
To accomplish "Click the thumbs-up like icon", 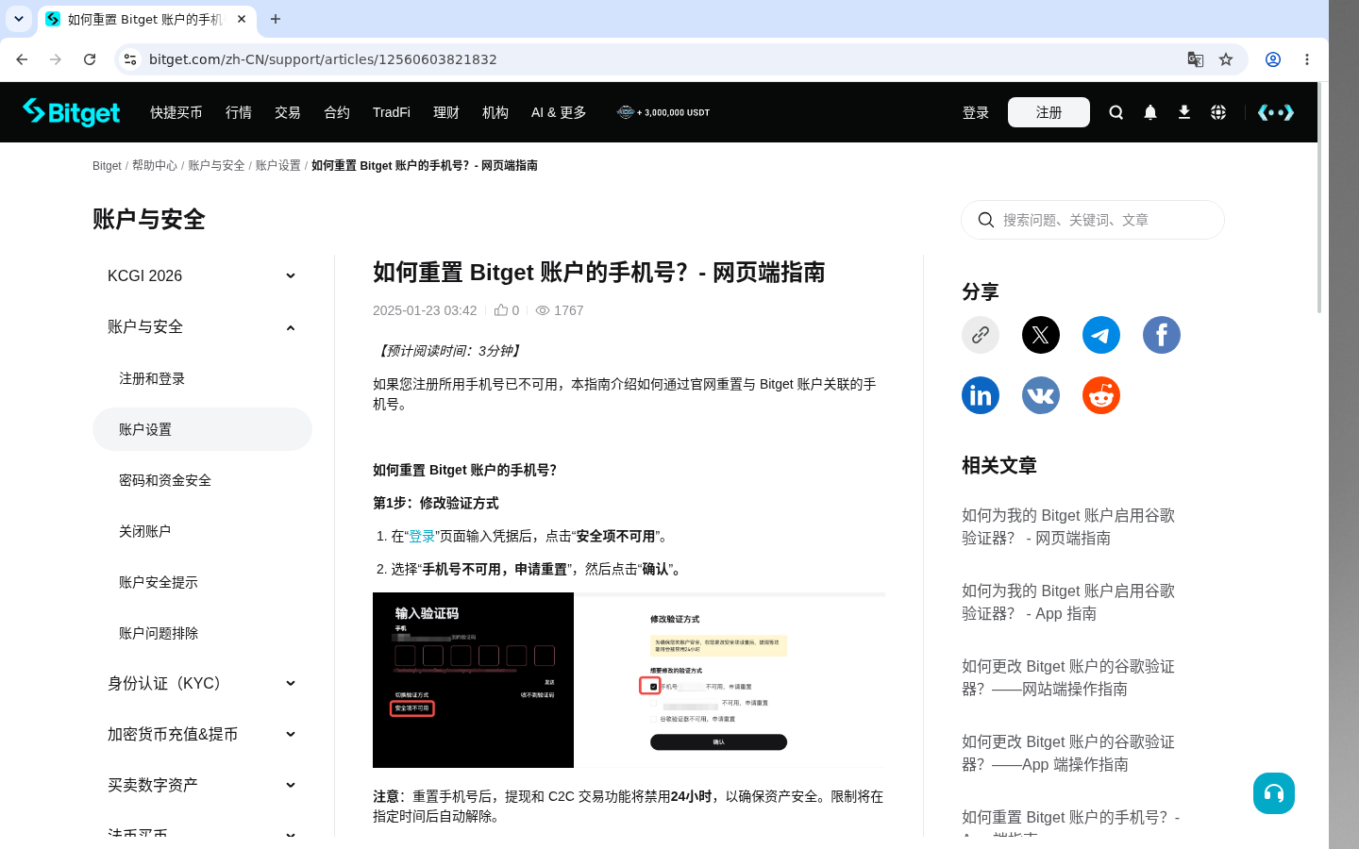I will (501, 309).
